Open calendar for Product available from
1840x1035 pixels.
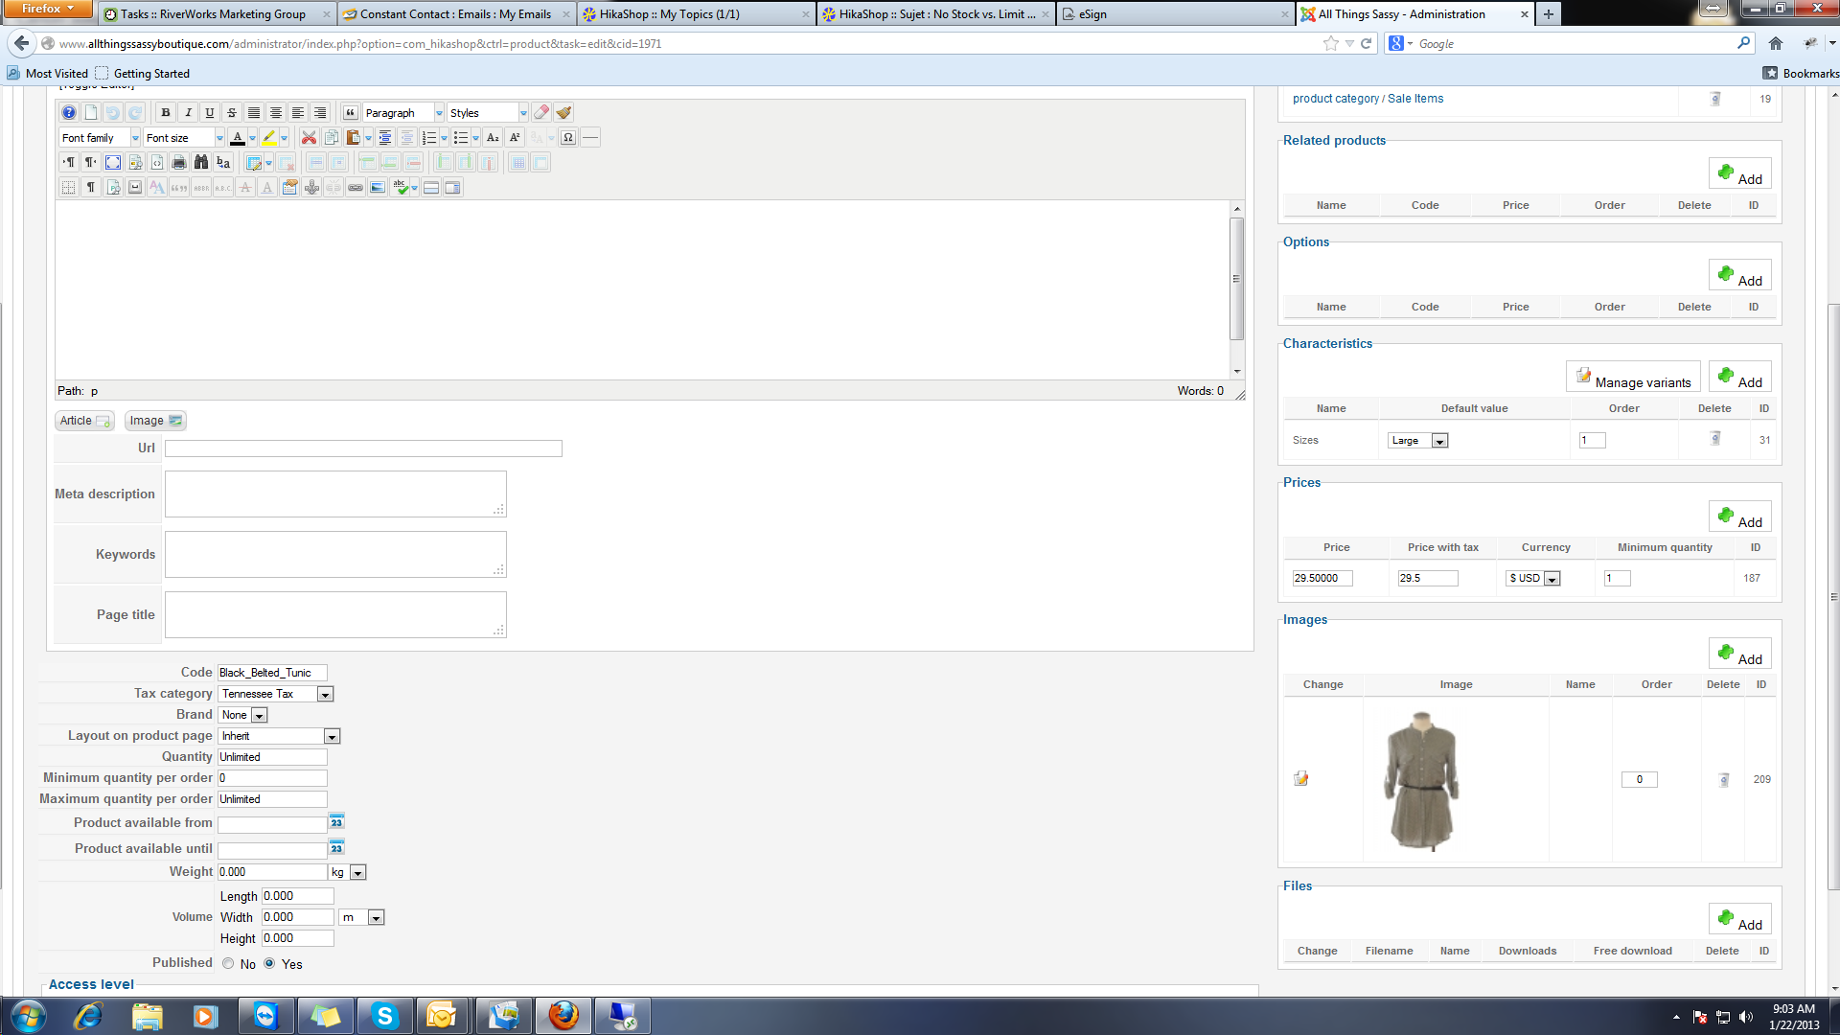[x=336, y=822]
